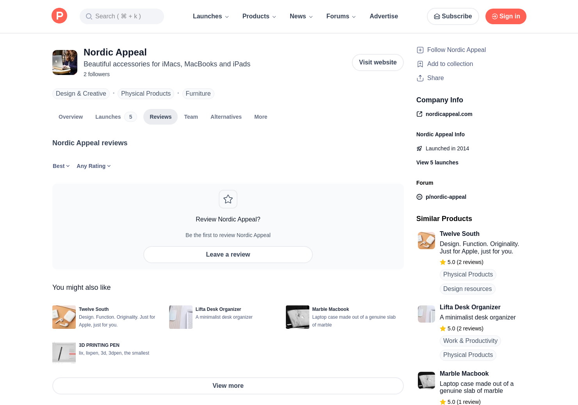This screenshot has height=405, width=578.
Task: Click the Product Hunt logo
Action: pyautogui.click(x=59, y=16)
